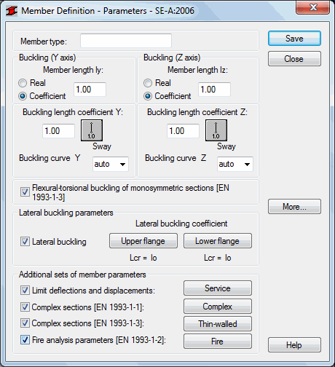Click the Help button
This screenshot has width=335, height=367.
pyautogui.click(x=294, y=345)
